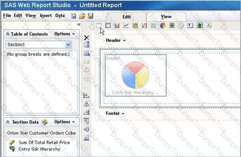Insert a line graph

coord(126,26)
